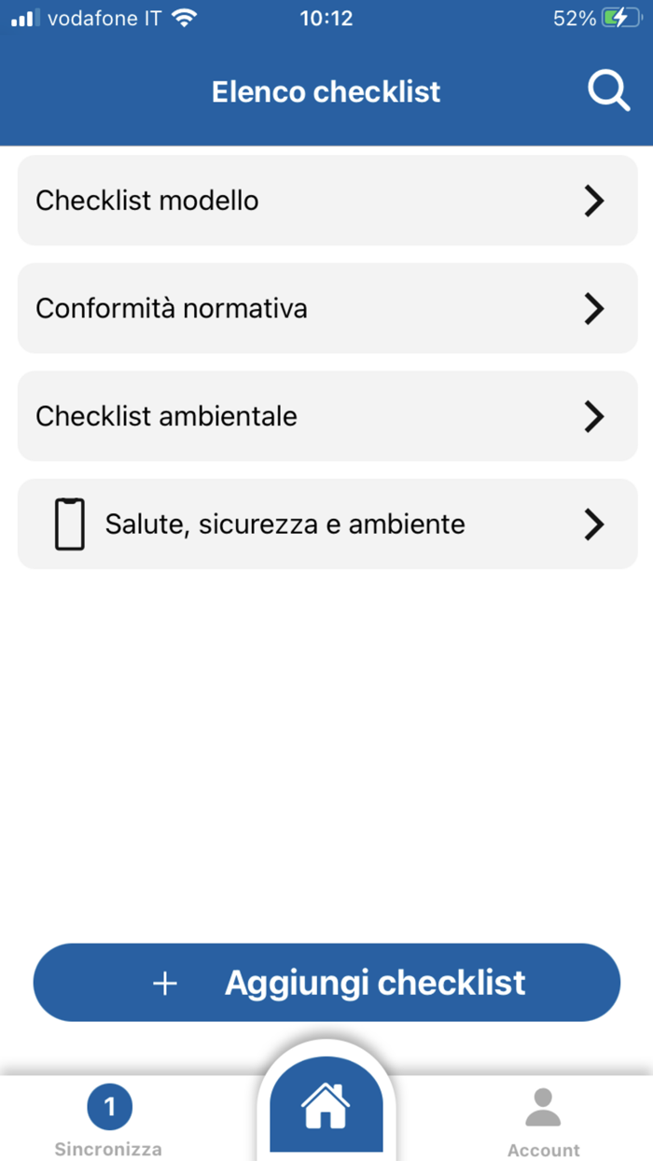Expand the Checklist modello entry
The height and width of the screenshot is (1161, 653).
594,201
